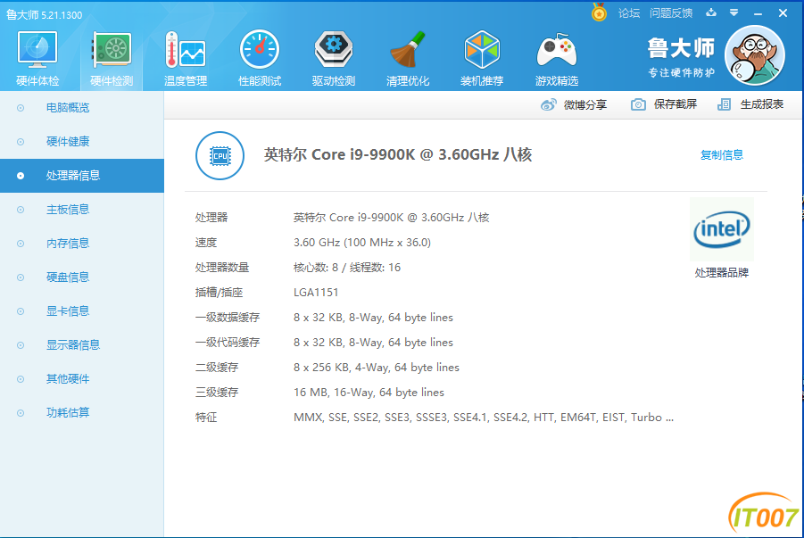
Task: Click the header title 英特尔 Core i9-9900K 八核
Action: click(398, 154)
